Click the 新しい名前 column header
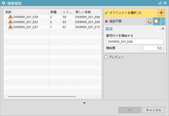Image resolution: width=169 pixels, height=116 pixels. (x=88, y=12)
